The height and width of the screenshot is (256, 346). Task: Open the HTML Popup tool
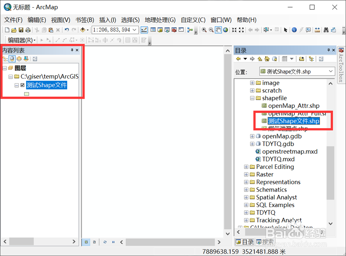coord(308,30)
